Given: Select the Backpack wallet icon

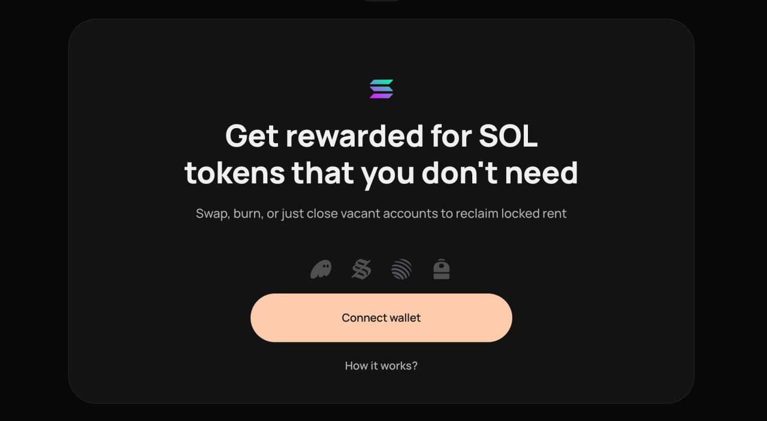Looking at the screenshot, I should pos(442,269).
